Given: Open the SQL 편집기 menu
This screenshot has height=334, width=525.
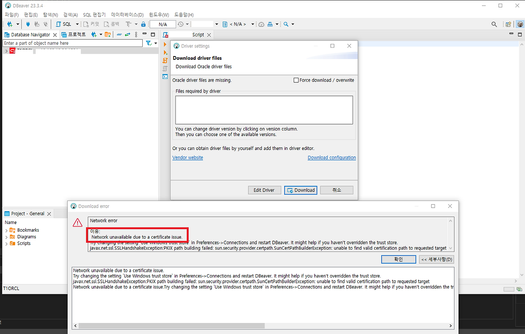Looking at the screenshot, I should pyautogui.click(x=94, y=15).
